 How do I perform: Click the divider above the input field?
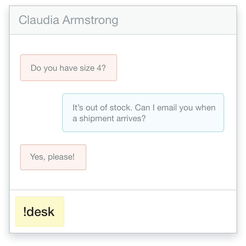pyautogui.click(x=123, y=190)
